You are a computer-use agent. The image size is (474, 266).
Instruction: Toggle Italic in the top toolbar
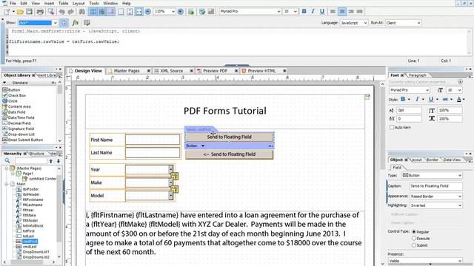coord(313,12)
